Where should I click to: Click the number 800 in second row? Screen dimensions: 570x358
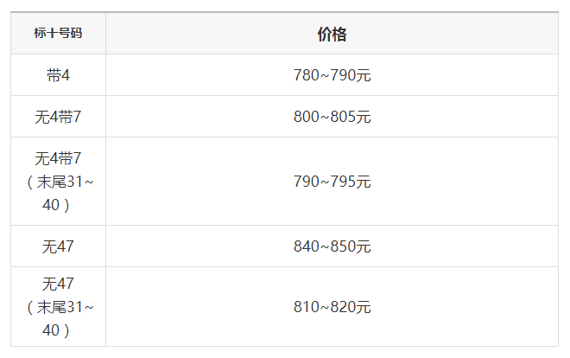(307, 117)
